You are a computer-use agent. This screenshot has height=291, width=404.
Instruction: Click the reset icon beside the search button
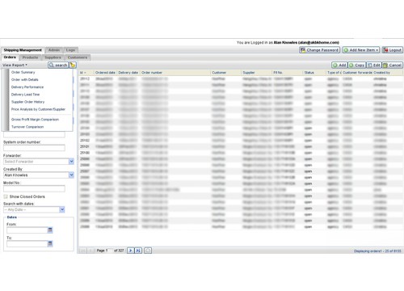tap(73, 65)
